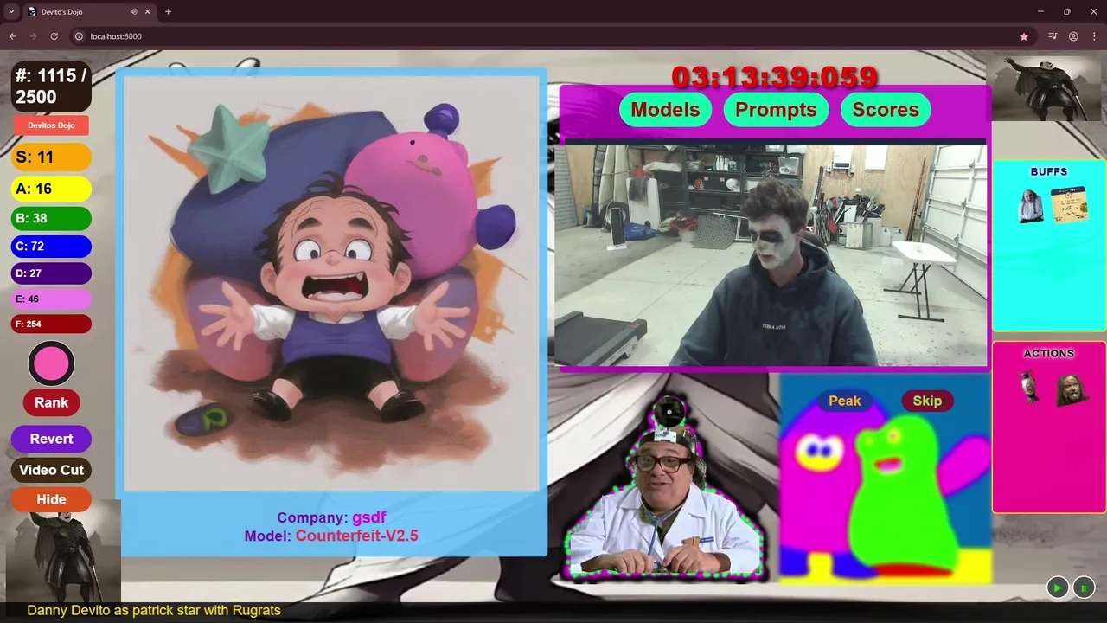The width and height of the screenshot is (1107, 623).
Task: Select the Frank Reynolds buff portrait
Action: tap(1030, 206)
